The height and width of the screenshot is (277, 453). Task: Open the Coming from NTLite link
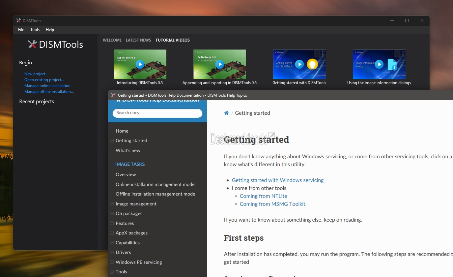[263, 196]
